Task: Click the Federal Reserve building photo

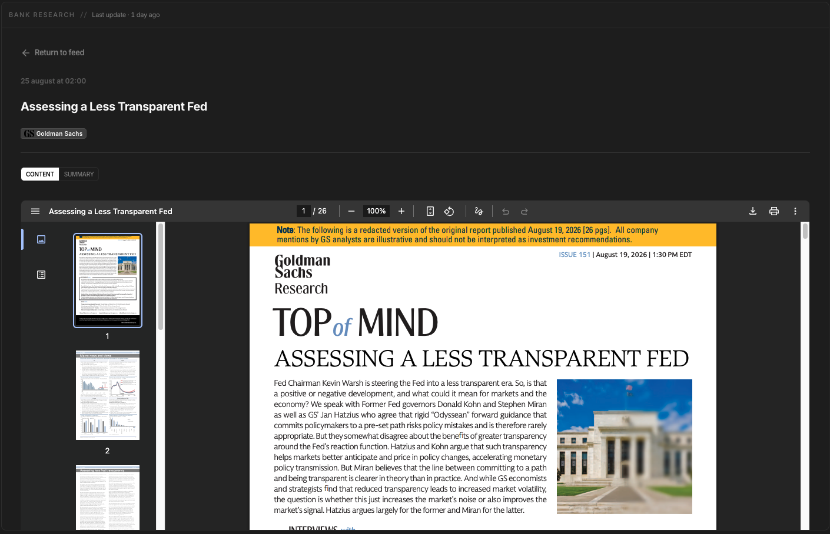Action: coord(625,446)
